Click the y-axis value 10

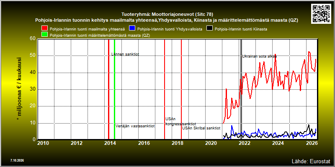tap(33, 123)
